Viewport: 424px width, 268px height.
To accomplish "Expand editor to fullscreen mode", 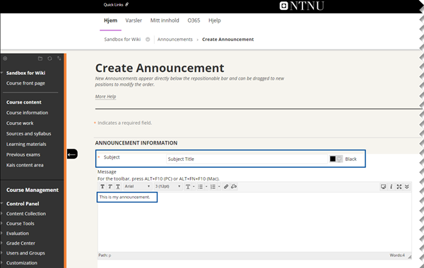I will tap(399, 186).
